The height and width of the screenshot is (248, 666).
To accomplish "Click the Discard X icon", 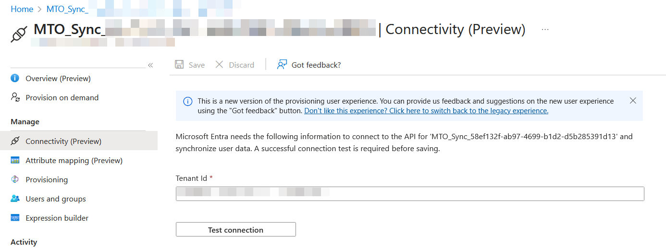I will tap(219, 65).
